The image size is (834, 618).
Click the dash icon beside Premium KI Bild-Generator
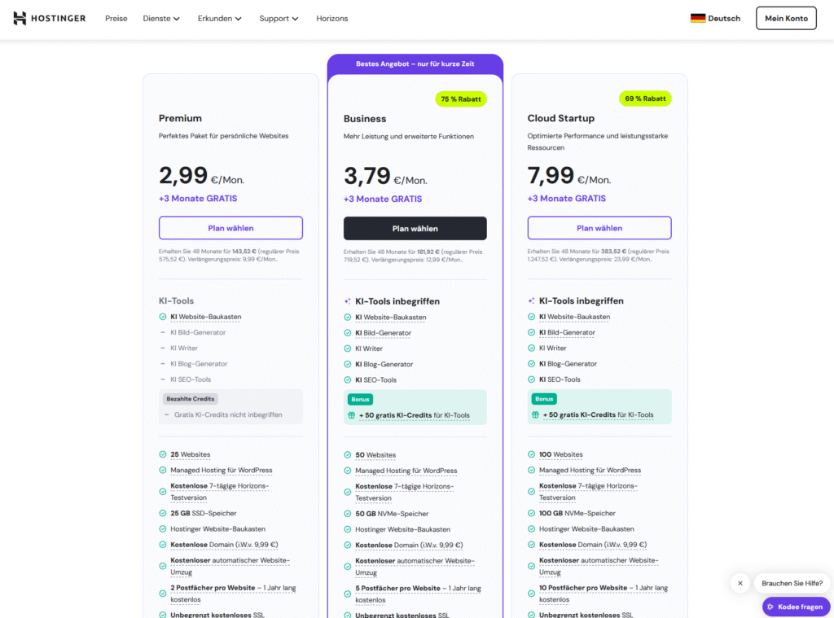pos(163,332)
